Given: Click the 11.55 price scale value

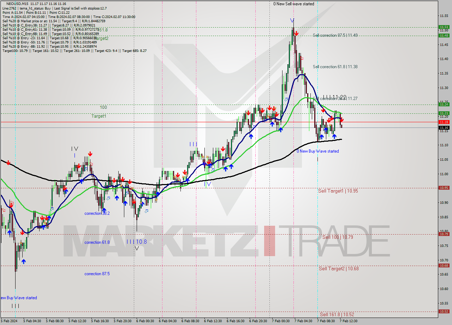Looking at the screenshot, I should point(444,16).
